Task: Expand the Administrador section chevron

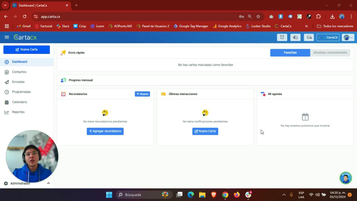Action: coord(48,183)
